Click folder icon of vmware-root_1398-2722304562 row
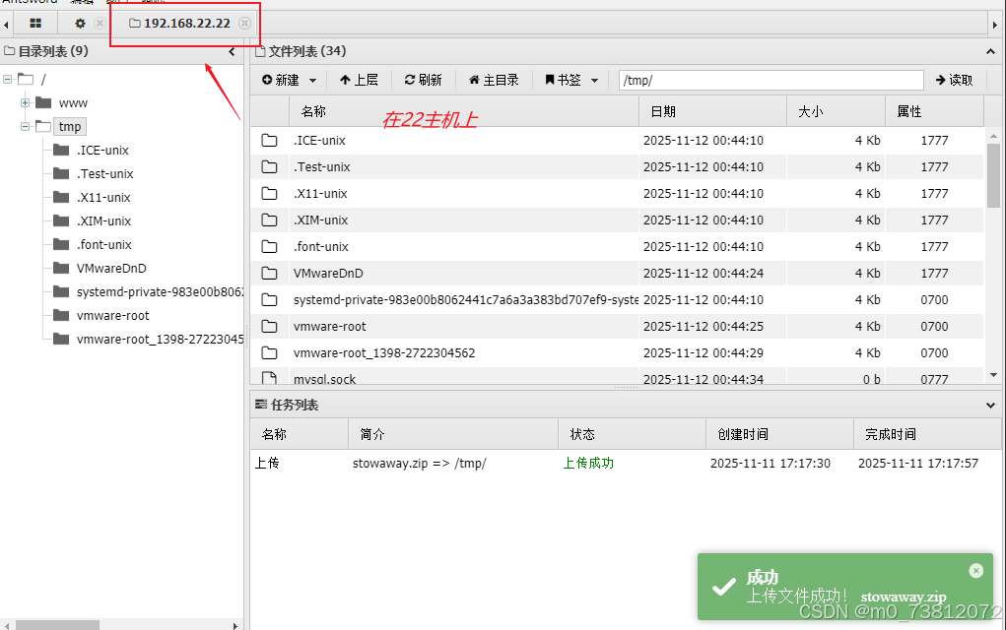The height and width of the screenshot is (630, 1006). 269,353
